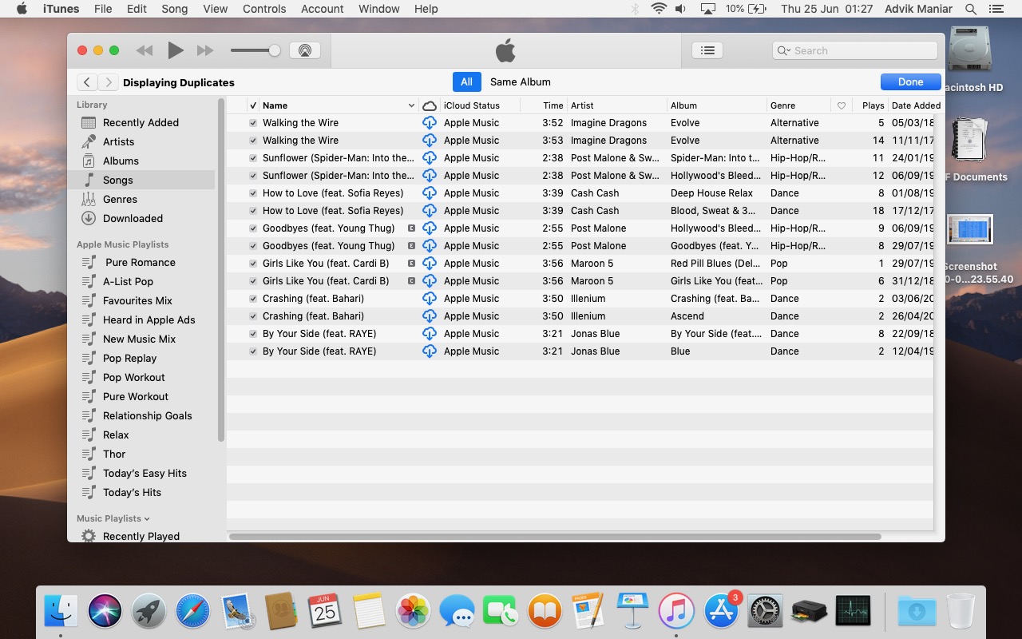Switch to the Same Album tab

tap(521, 82)
